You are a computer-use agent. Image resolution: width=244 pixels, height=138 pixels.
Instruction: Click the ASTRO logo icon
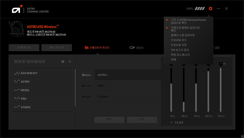point(17,9)
